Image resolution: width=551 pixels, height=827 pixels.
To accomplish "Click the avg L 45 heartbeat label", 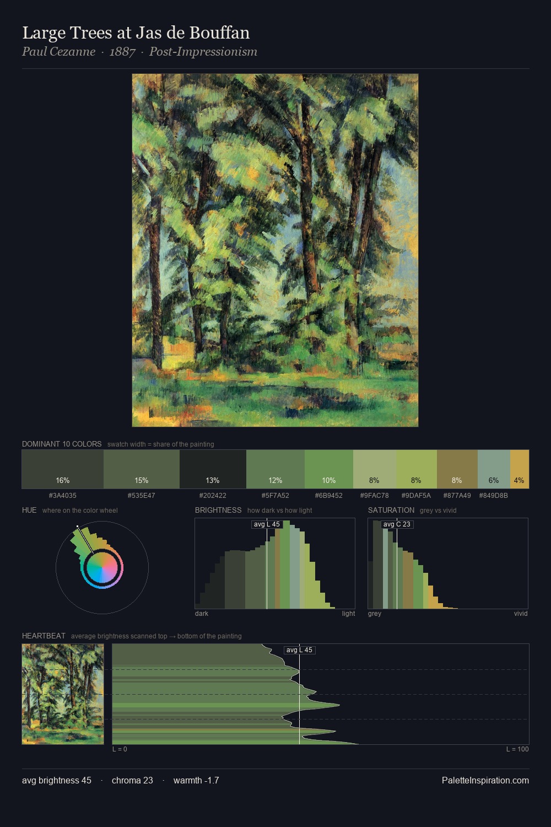I will click(299, 650).
